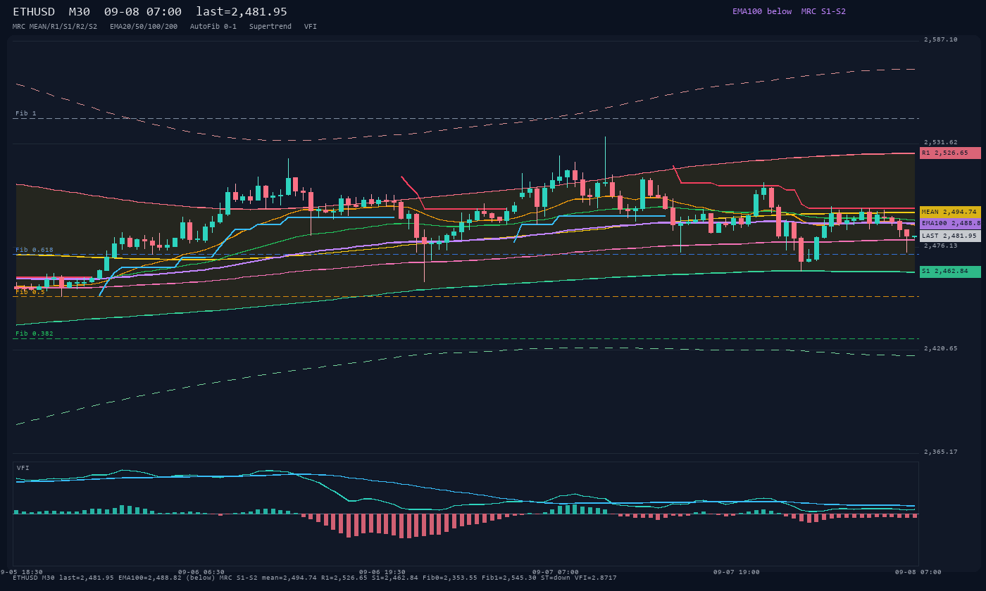Select the S1 2,462.84 price label
Image resolution: width=986 pixels, height=591 pixels.
point(950,272)
